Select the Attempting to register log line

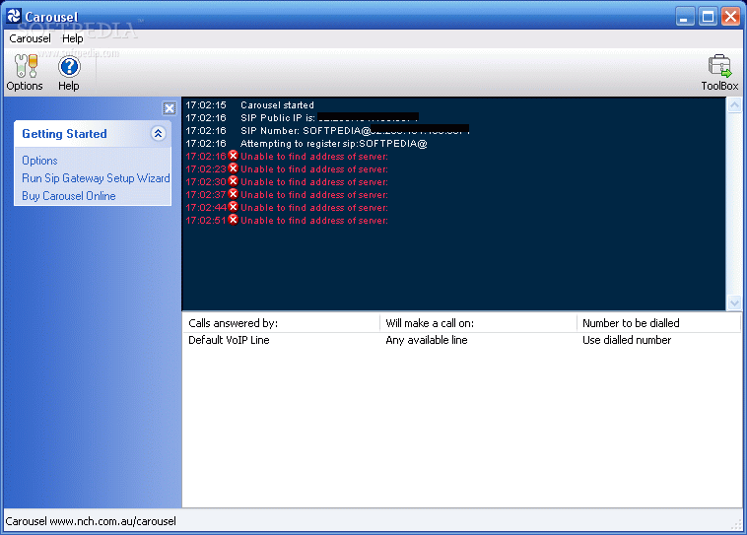(306, 144)
